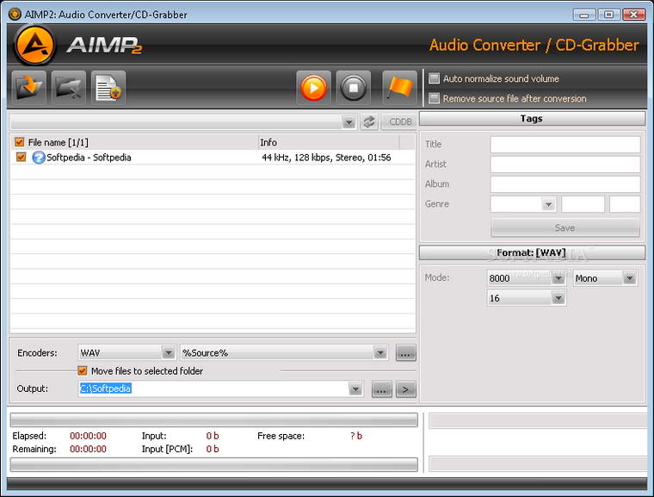This screenshot has height=497, width=654.
Task: Click the Remaining time value 00:00:00
Action: (88, 449)
